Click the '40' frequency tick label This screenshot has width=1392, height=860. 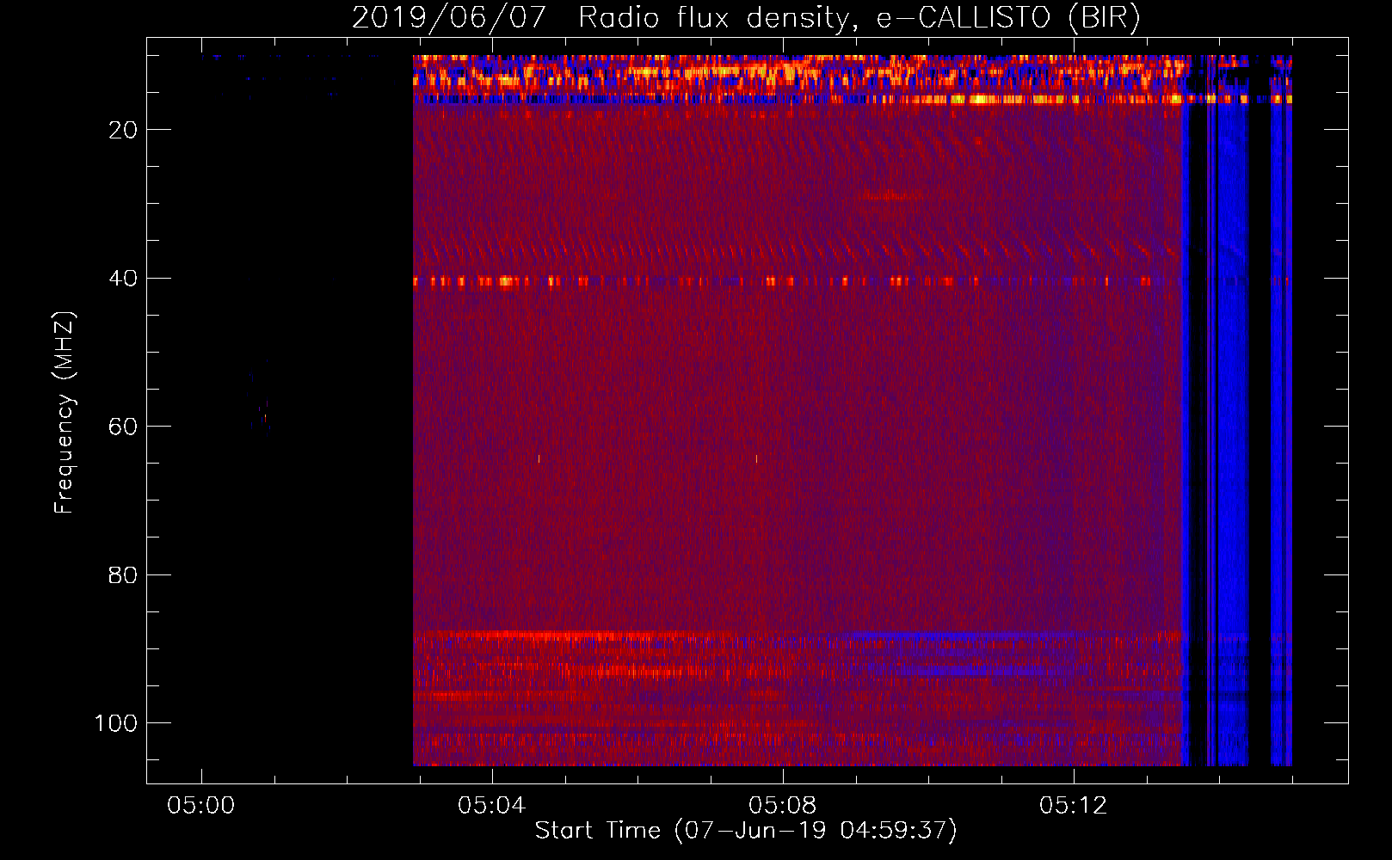(123, 279)
